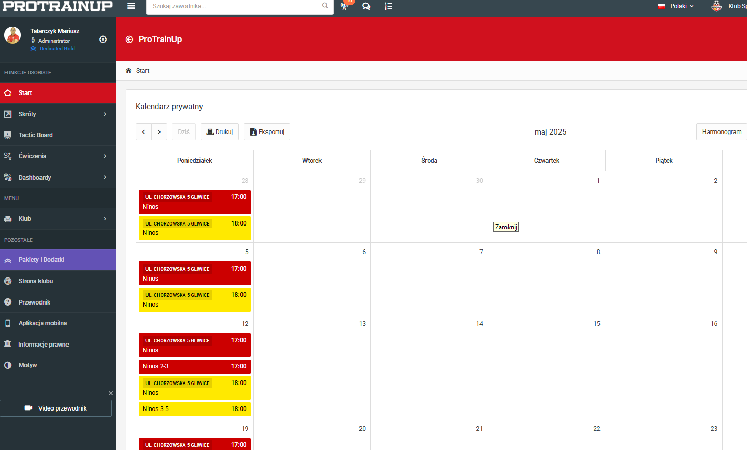Open red Ninos 17:00 event on May 5

tap(195, 273)
